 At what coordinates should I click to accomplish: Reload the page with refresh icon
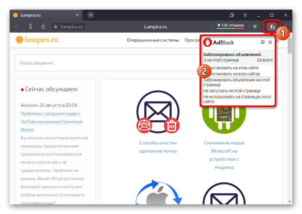[43, 26]
